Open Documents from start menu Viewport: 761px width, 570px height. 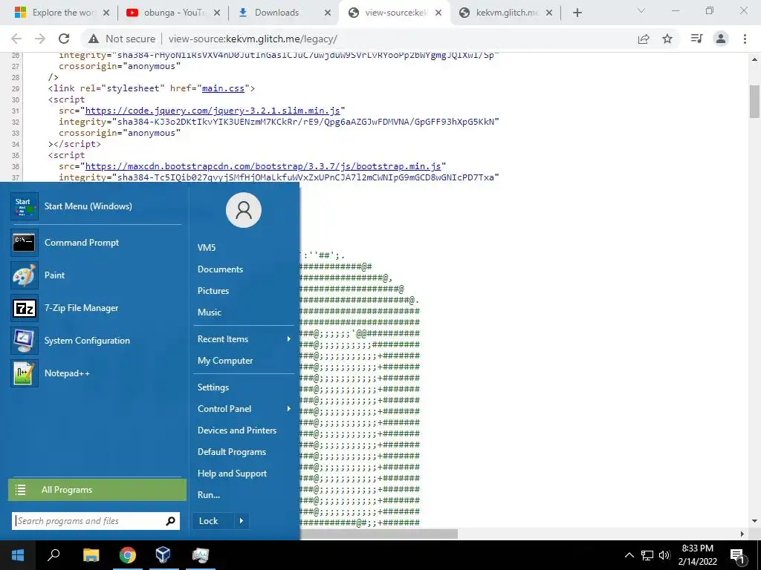tap(220, 269)
